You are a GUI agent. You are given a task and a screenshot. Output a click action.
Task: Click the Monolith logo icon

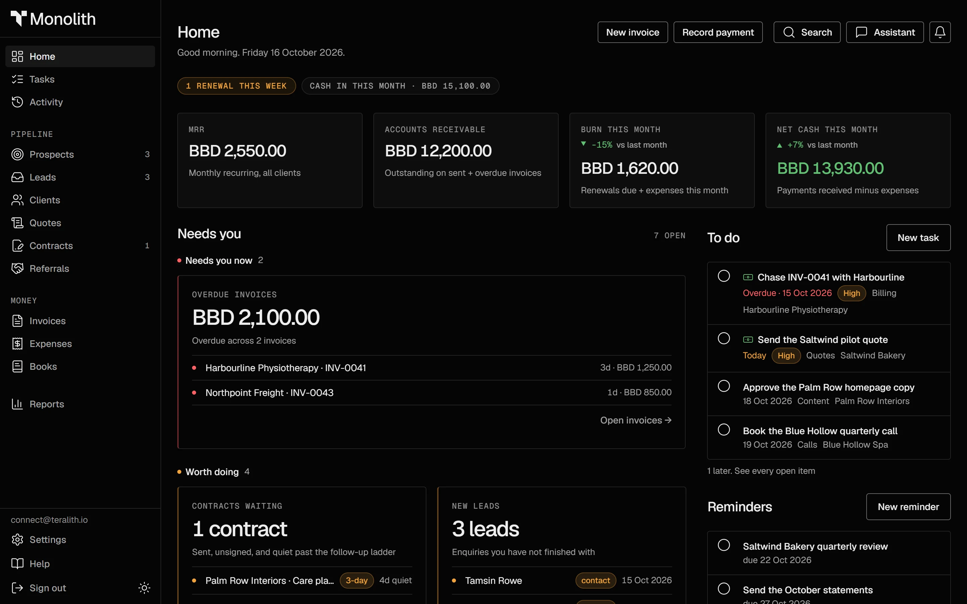pos(18,18)
